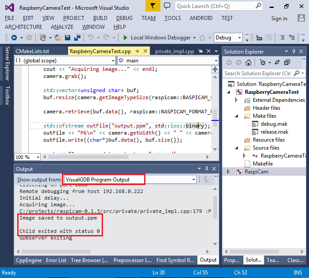The image size is (309, 278).
Task: Switch to the Class View bottom tab
Action: pyautogui.click(x=295, y=260)
